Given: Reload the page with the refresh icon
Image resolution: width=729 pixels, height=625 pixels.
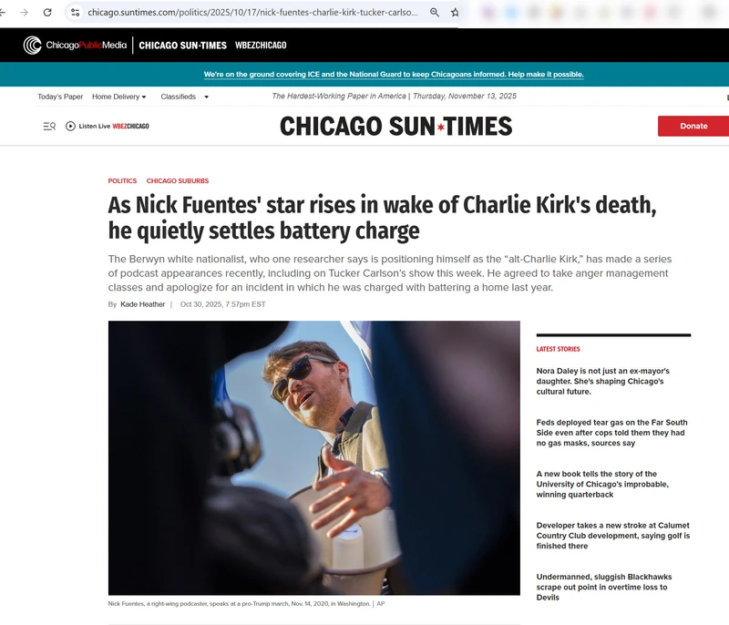Looking at the screenshot, I should pyautogui.click(x=47, y=13).
